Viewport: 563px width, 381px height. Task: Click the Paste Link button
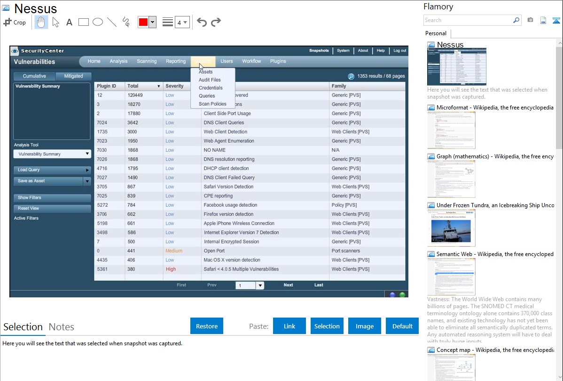(x=289, y=326)
